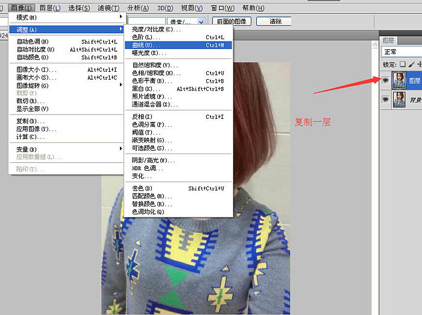Screen dimensions: 422x315
Task: Choose 色相/饱和度 (H) adjustment
Action: (x=178, y=73)
